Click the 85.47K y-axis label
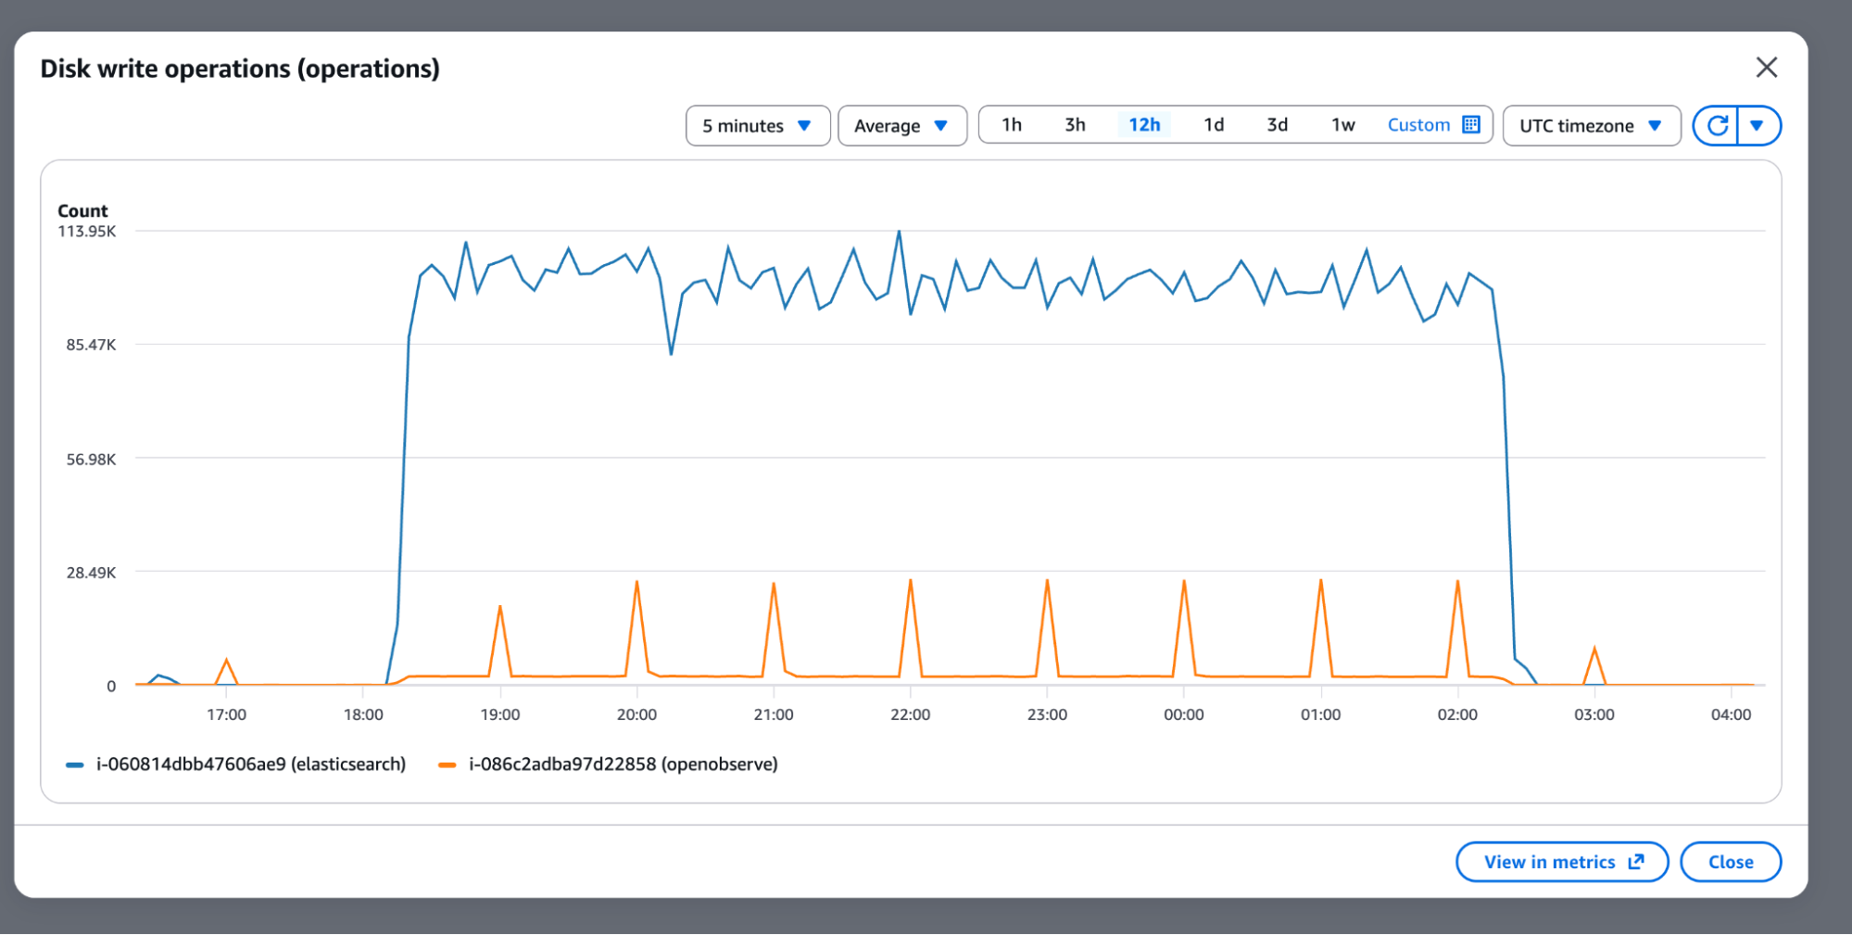 (x=91, y=345)
